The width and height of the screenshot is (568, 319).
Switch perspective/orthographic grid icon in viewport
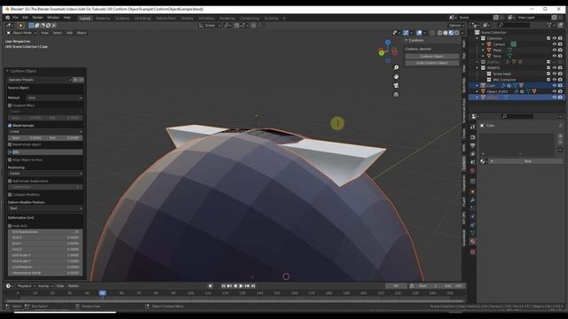396,95
